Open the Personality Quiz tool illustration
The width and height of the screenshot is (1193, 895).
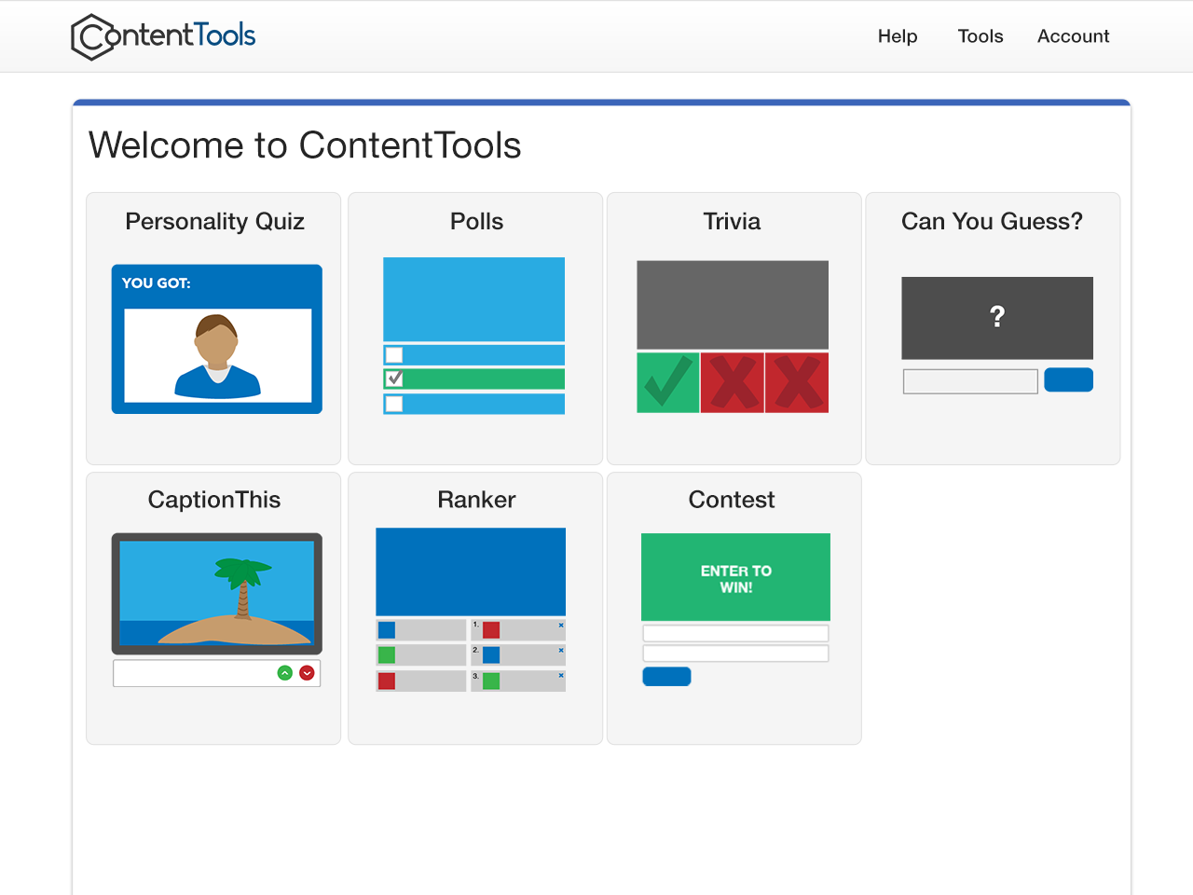click(216, 339)
